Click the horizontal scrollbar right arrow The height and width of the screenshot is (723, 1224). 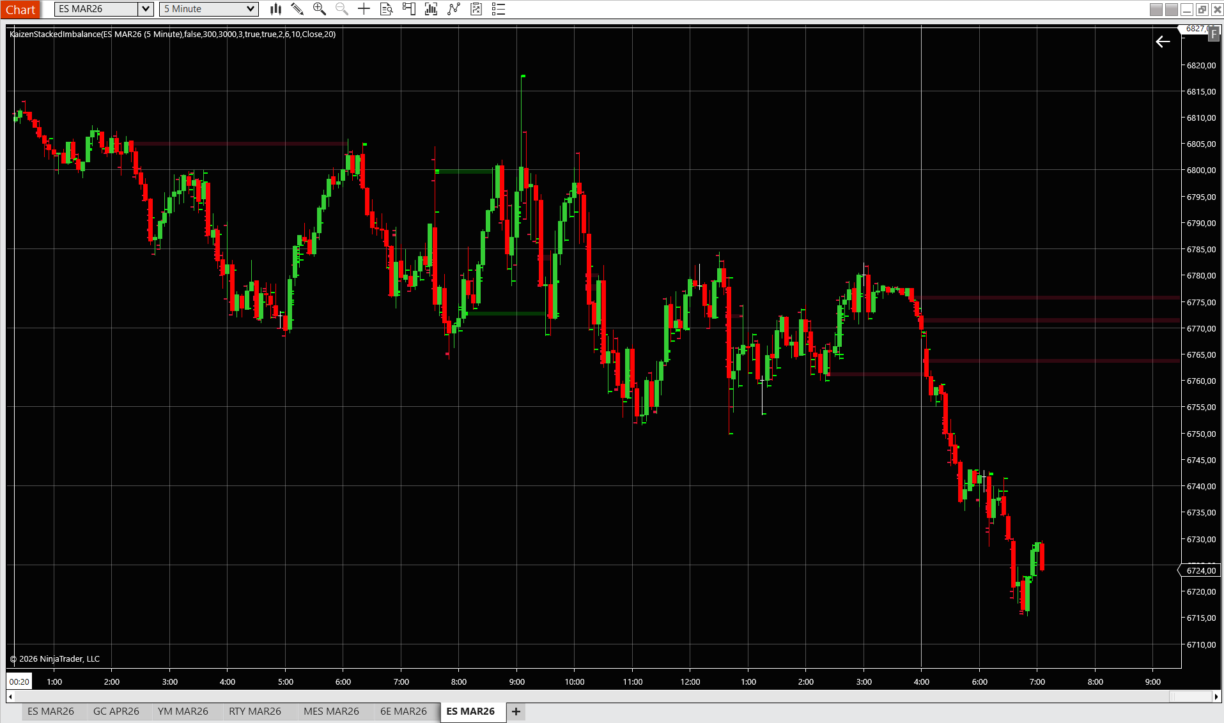(1216, 696)
